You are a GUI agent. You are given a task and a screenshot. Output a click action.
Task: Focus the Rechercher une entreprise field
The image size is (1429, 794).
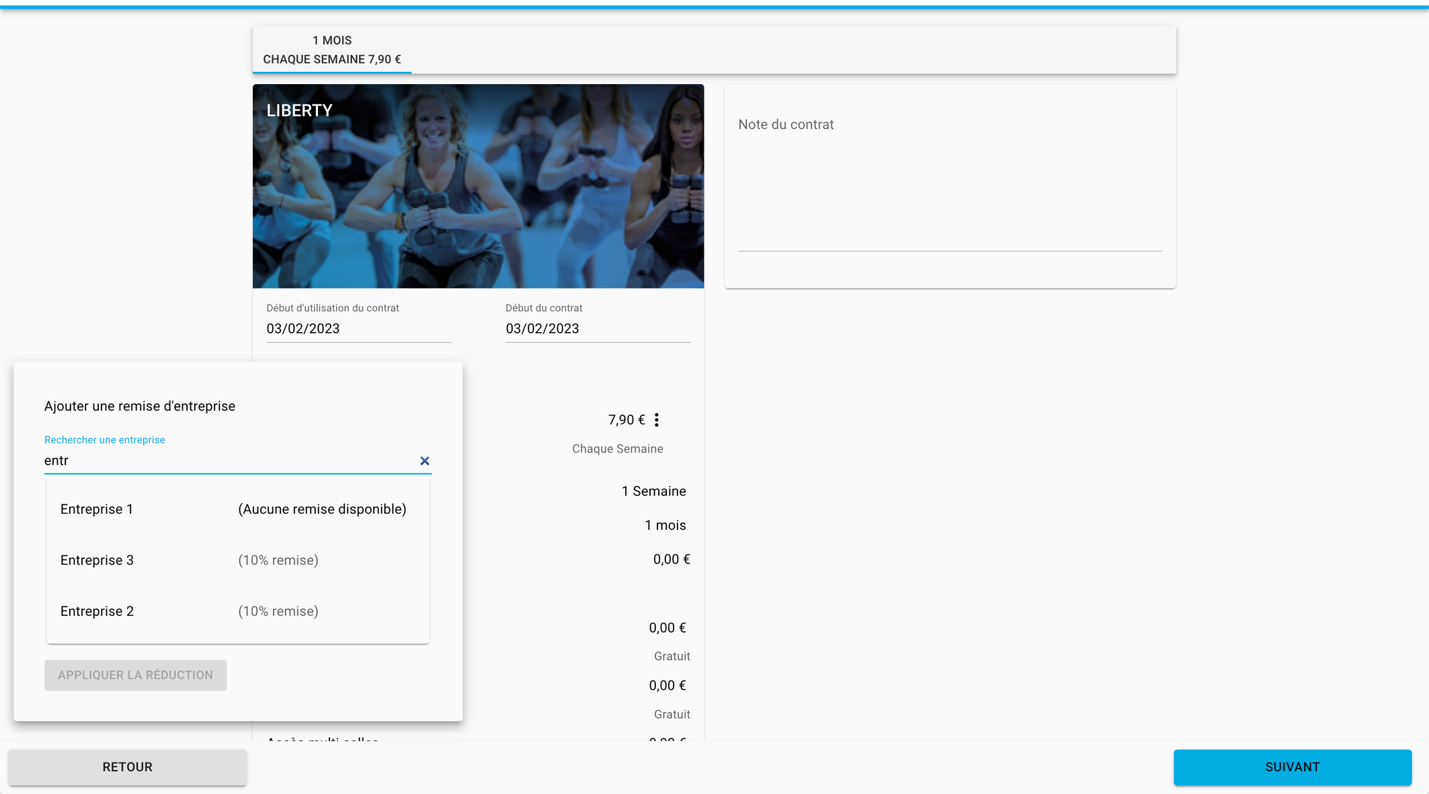coord(229,461)
